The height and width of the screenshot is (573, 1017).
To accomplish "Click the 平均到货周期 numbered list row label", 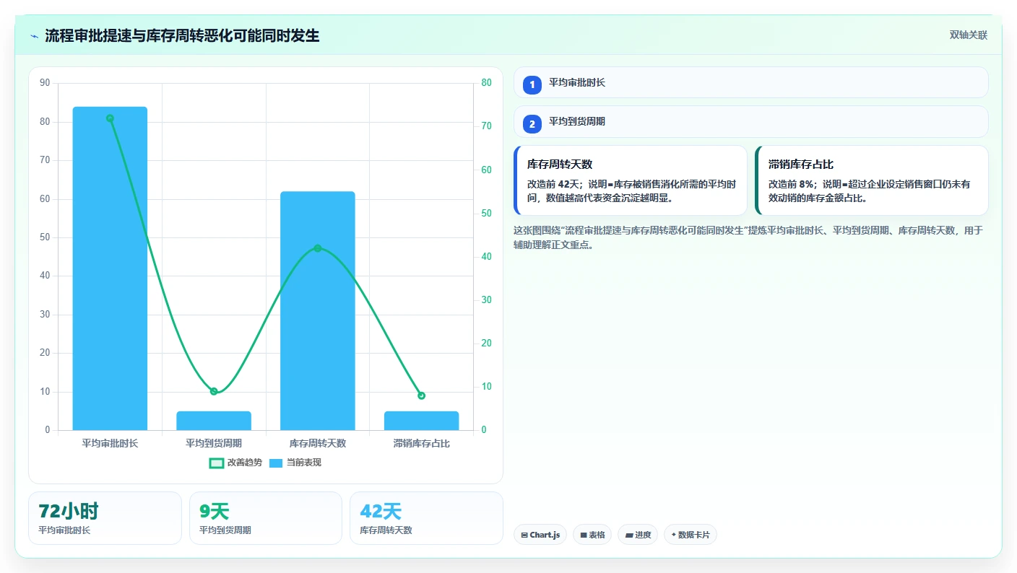I will point(577,122).
